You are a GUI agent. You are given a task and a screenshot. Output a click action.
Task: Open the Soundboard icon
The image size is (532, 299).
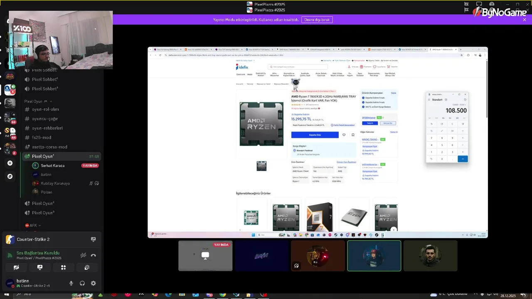point(87,267)
